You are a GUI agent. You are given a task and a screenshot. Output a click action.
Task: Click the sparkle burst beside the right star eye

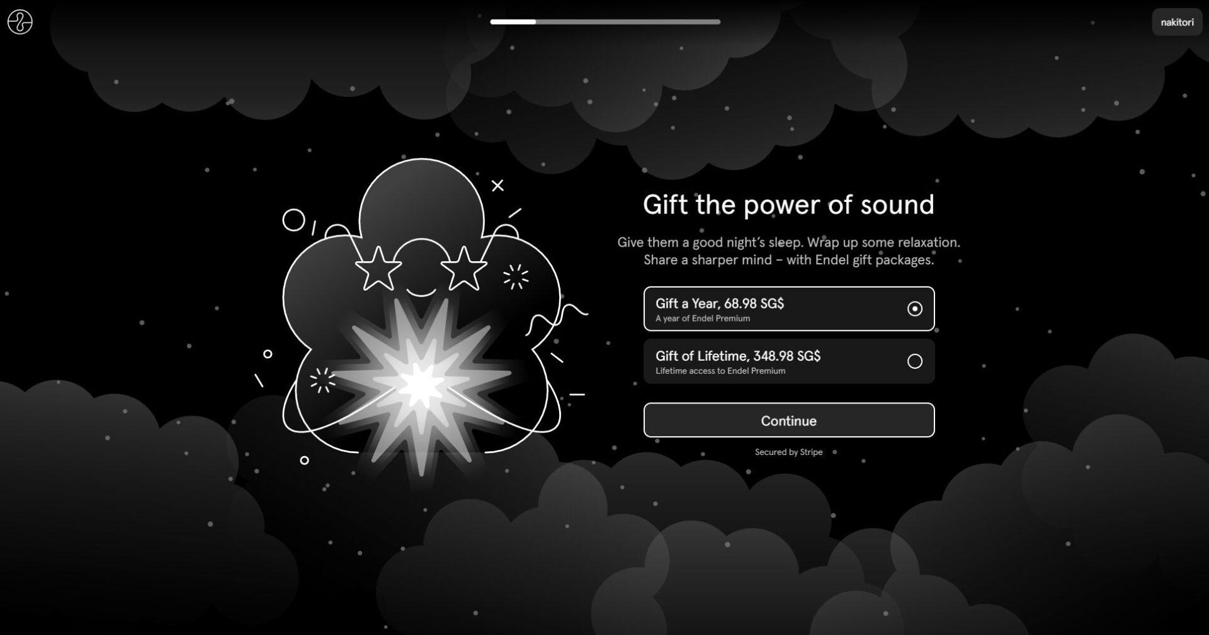point(516,277)
